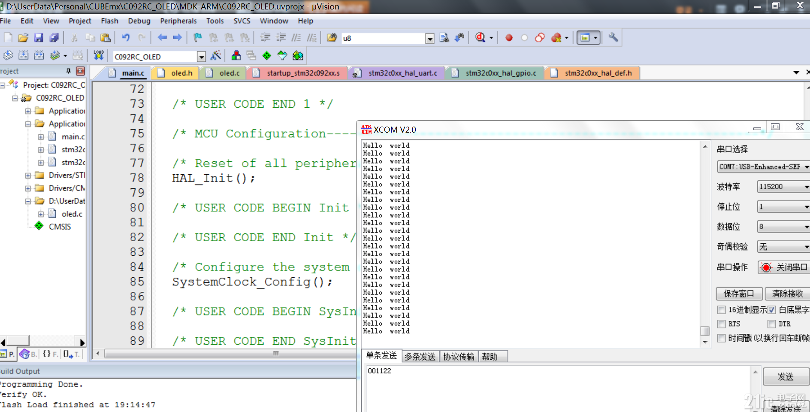Click the Rebuild all target files icon

click(39, 55)
